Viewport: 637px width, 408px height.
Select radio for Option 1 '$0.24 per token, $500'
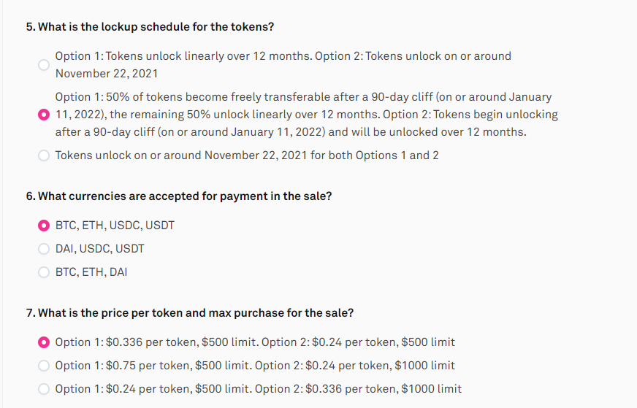click(44, 389)
